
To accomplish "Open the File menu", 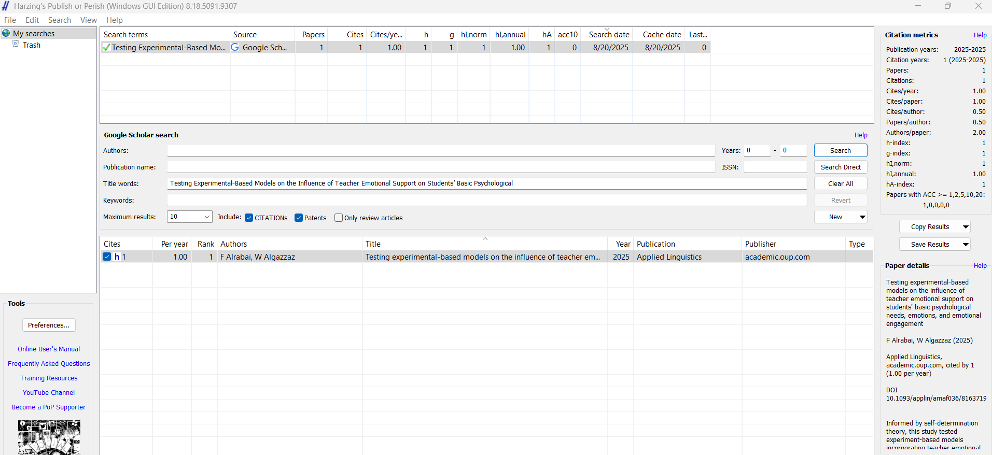I will coord(10,20).
